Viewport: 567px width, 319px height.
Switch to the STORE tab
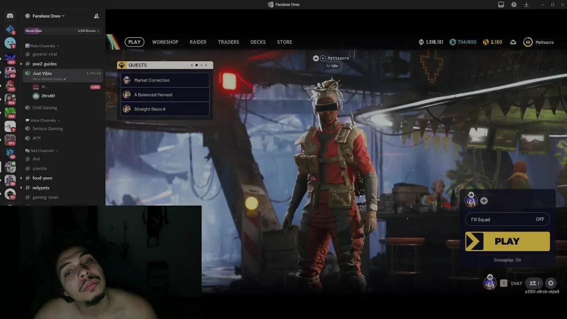284,42
